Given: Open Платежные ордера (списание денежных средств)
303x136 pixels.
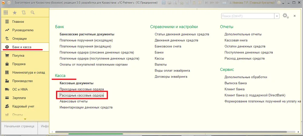Looking at the screenshot, I should pos(97,52).
